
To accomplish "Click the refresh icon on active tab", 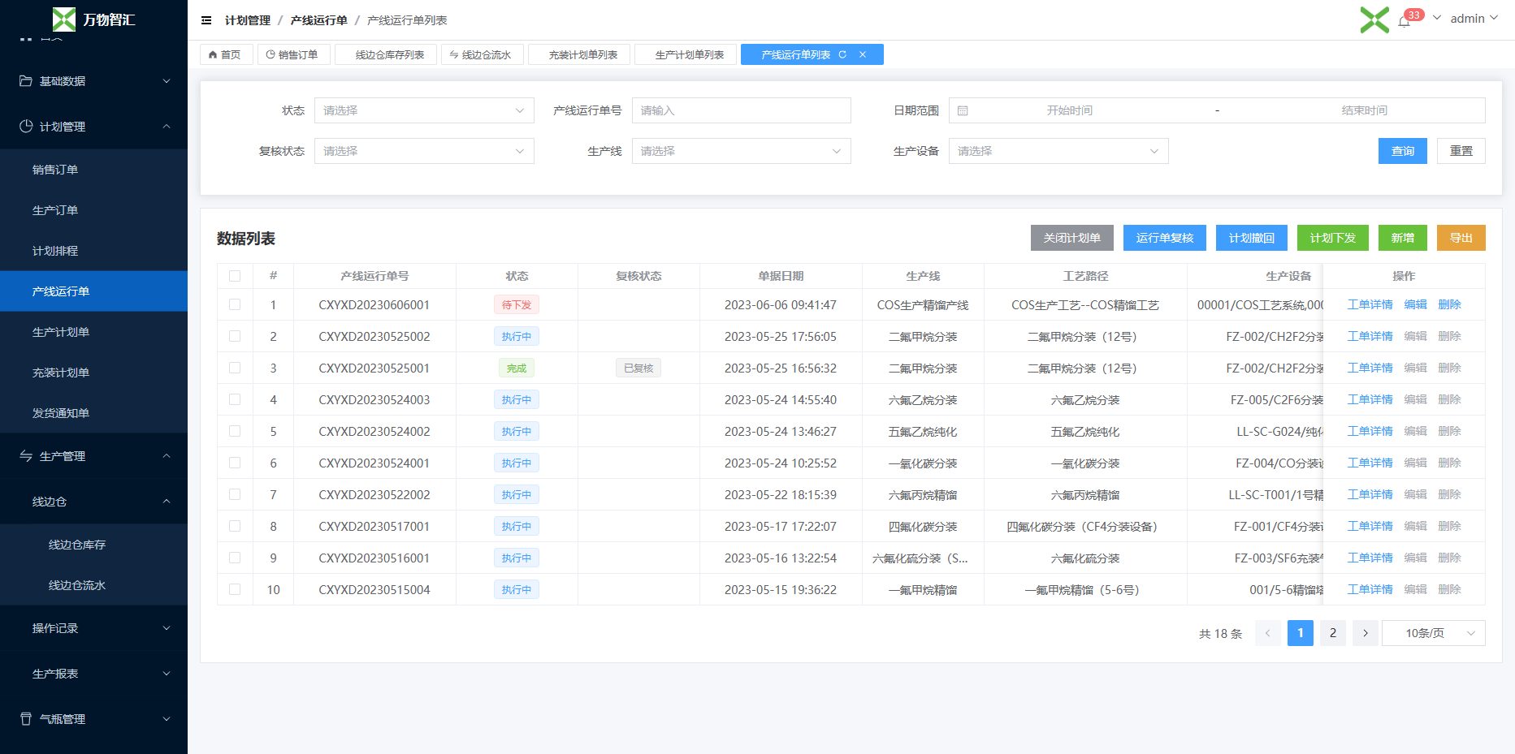I will [842, 54].
